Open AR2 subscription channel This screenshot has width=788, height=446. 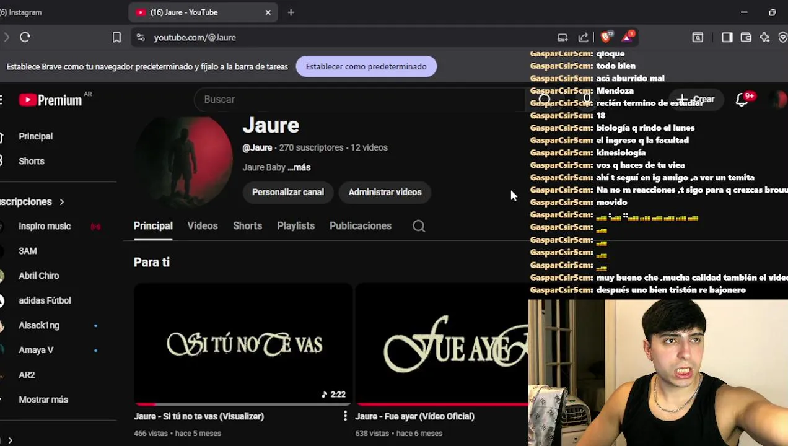tap(27, 375)
